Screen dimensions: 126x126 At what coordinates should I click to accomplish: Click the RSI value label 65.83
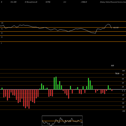(116, 27)
